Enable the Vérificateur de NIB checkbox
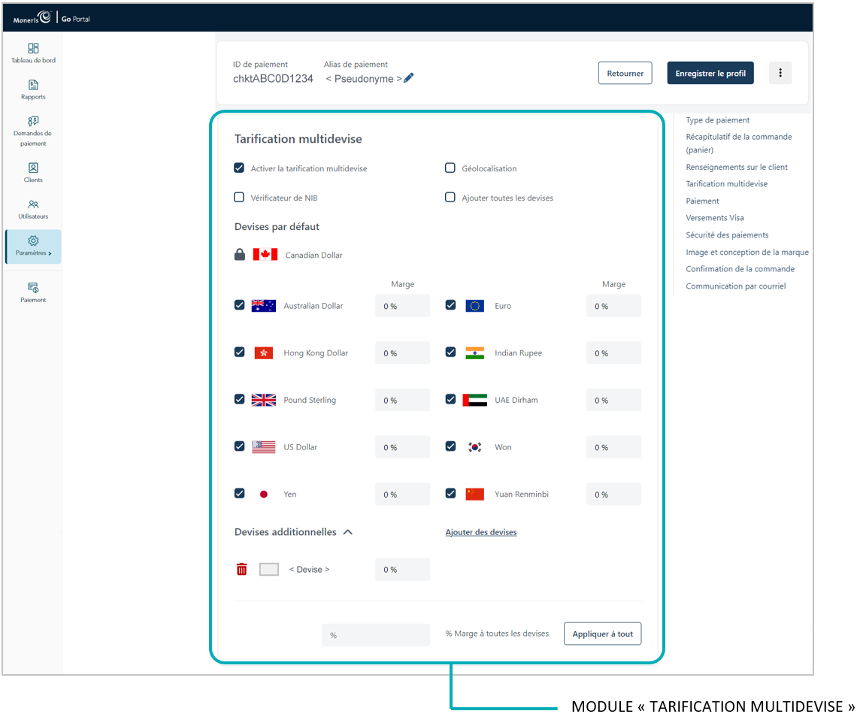Image resolution: width=857 pixels, height=717 pixels. (x=239, y=197)
